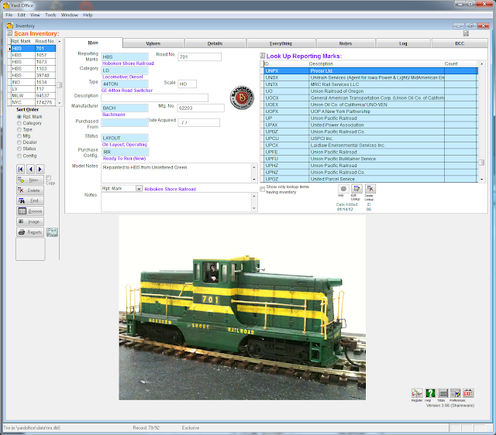Click icon beside Scan Inventory heading

(10, 33)
